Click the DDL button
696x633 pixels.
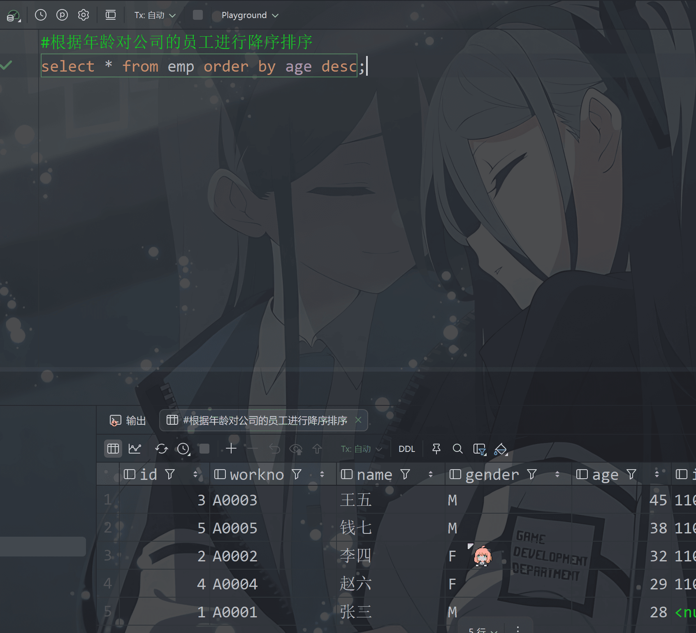(406, 449)
